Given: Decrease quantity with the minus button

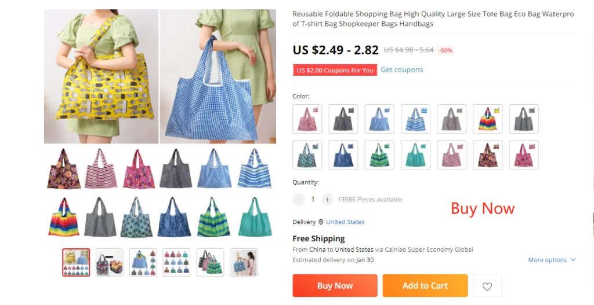Looking at the screenshot, I should tap(299, 200).
